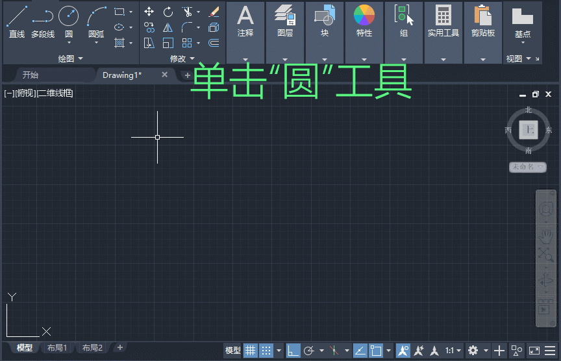Choose the Rectangle draw tool
This screenshot has height=361, width=561.
pos(119,12)
